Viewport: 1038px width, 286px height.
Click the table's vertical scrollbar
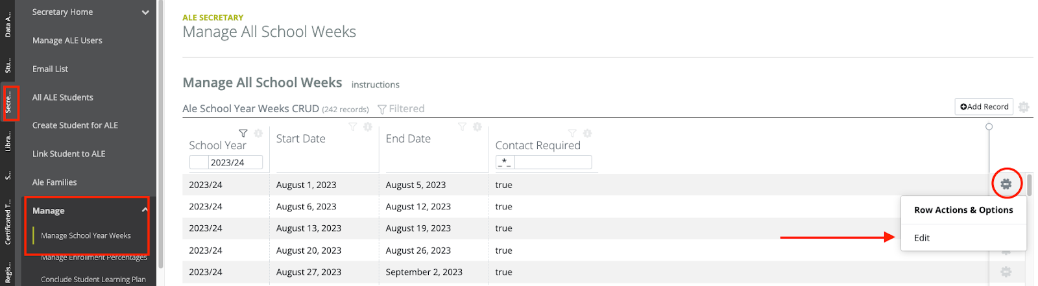tap(1030, 185)
